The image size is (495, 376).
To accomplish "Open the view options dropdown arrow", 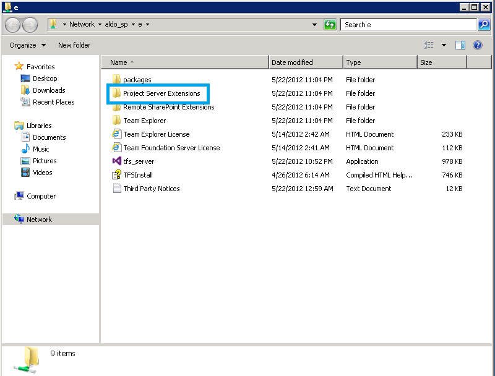I will tap(444, 45).
